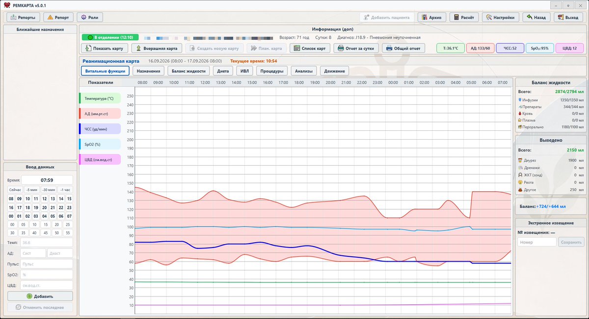This screenshot has width=589, height=319.
Task: Click the Репорт warning button
Action: pos(58,17)
